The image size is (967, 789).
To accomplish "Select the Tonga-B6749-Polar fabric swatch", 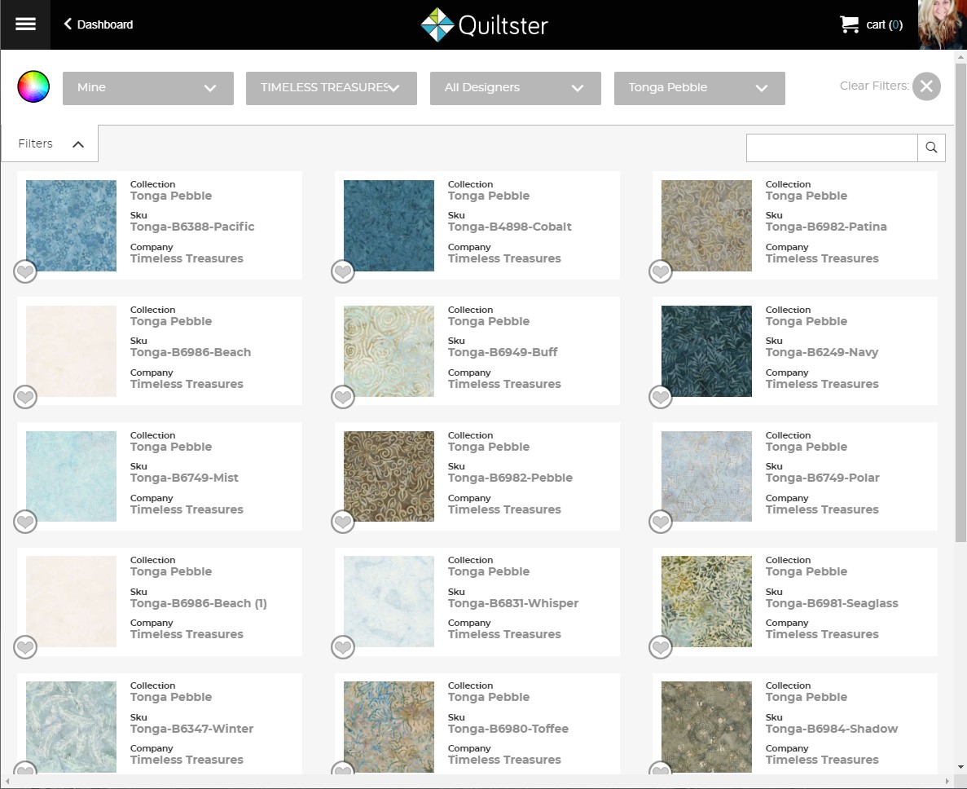I will (x=706, y=476).
